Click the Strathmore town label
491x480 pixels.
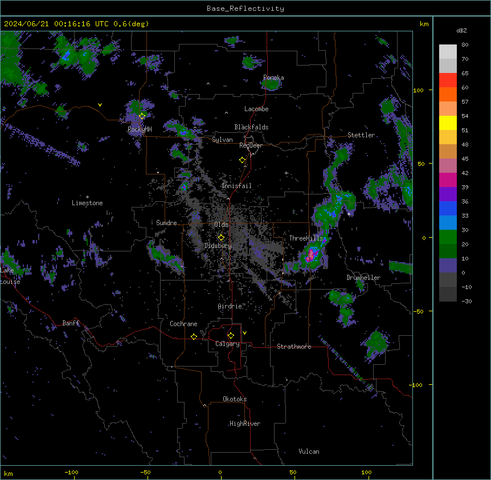click(294, 347)
